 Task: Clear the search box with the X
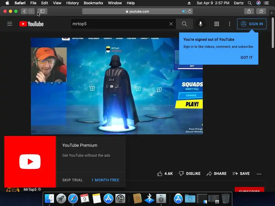[x=171, y=24]
